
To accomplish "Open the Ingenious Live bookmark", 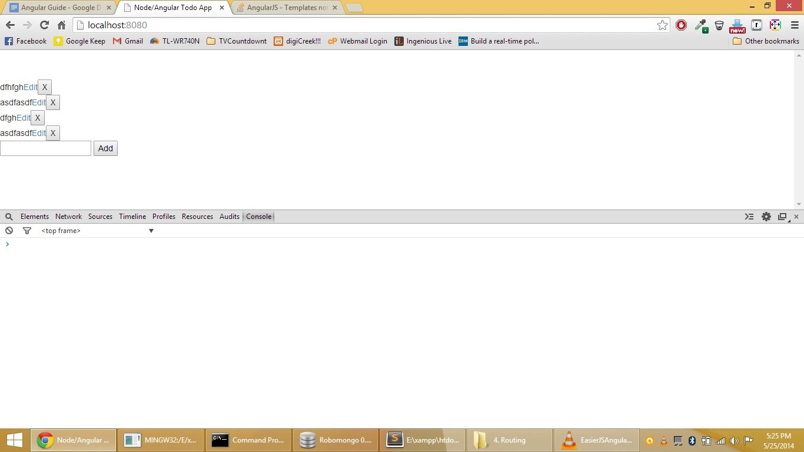I will (423, 41).
